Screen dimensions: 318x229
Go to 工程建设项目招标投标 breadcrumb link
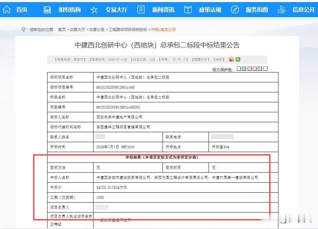128,30
